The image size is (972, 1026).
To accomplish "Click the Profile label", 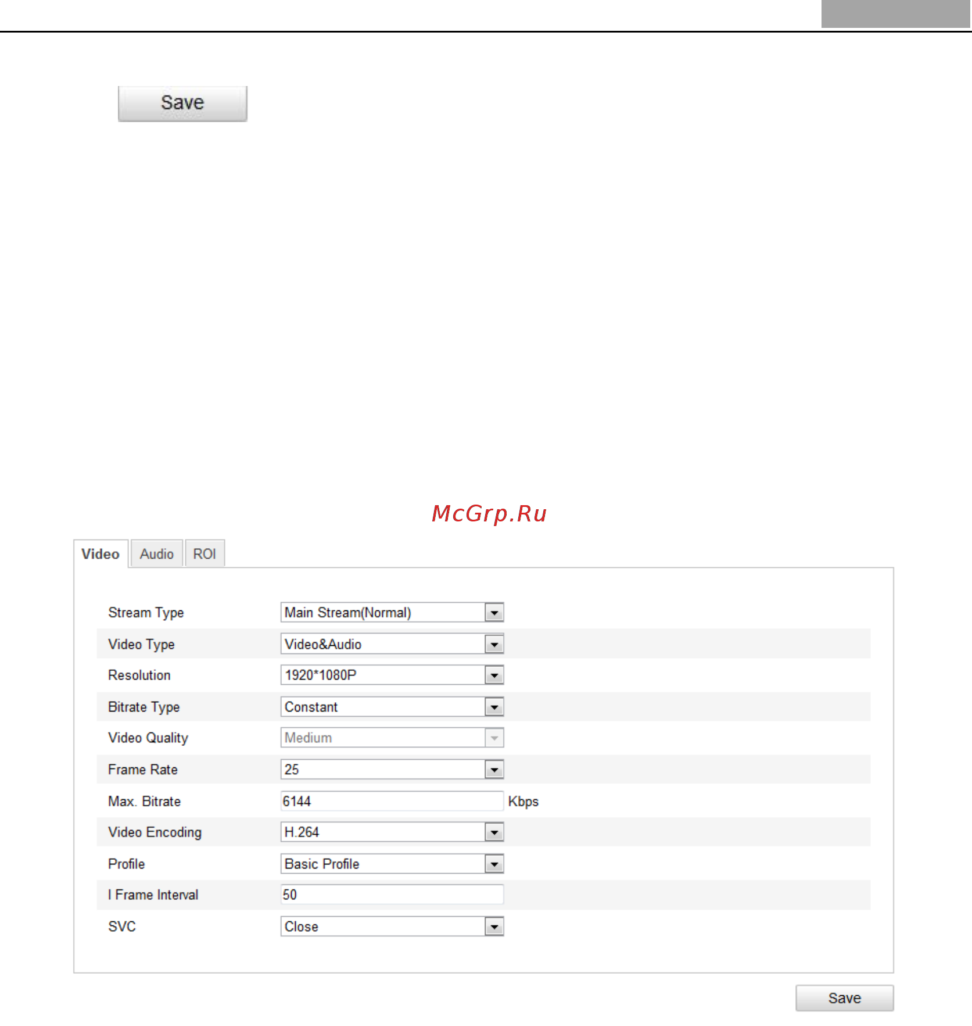I will click(127, 863).
